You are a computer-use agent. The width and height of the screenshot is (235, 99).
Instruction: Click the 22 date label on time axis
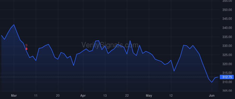pos(127,96)
